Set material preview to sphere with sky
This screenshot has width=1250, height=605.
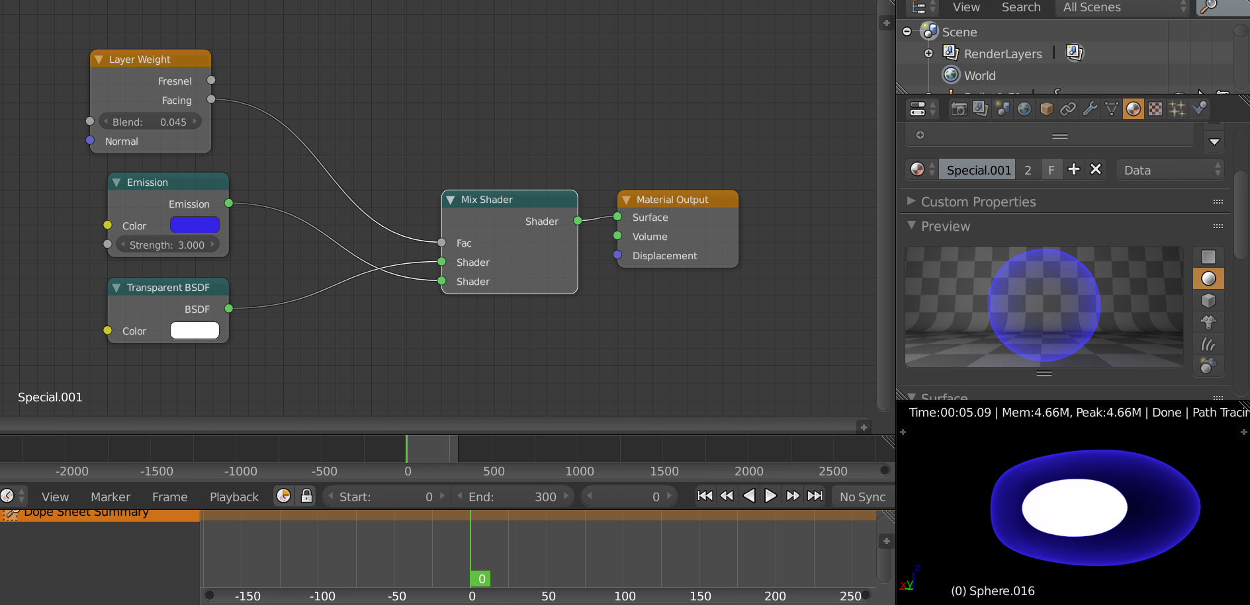pyautogui.click(x=1208, y=366)
